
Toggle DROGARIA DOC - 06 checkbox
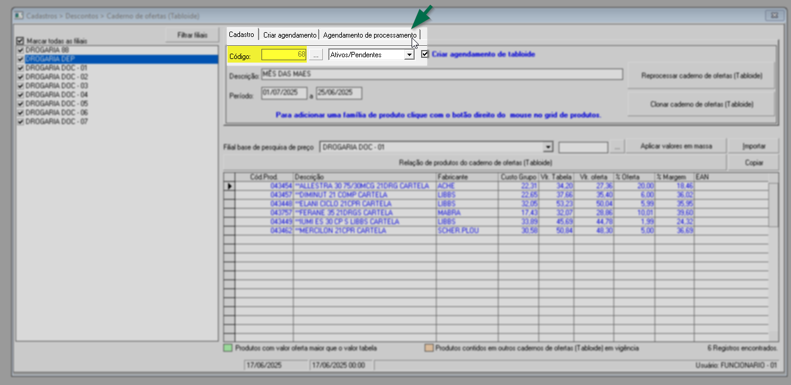[x=21, y=113]
